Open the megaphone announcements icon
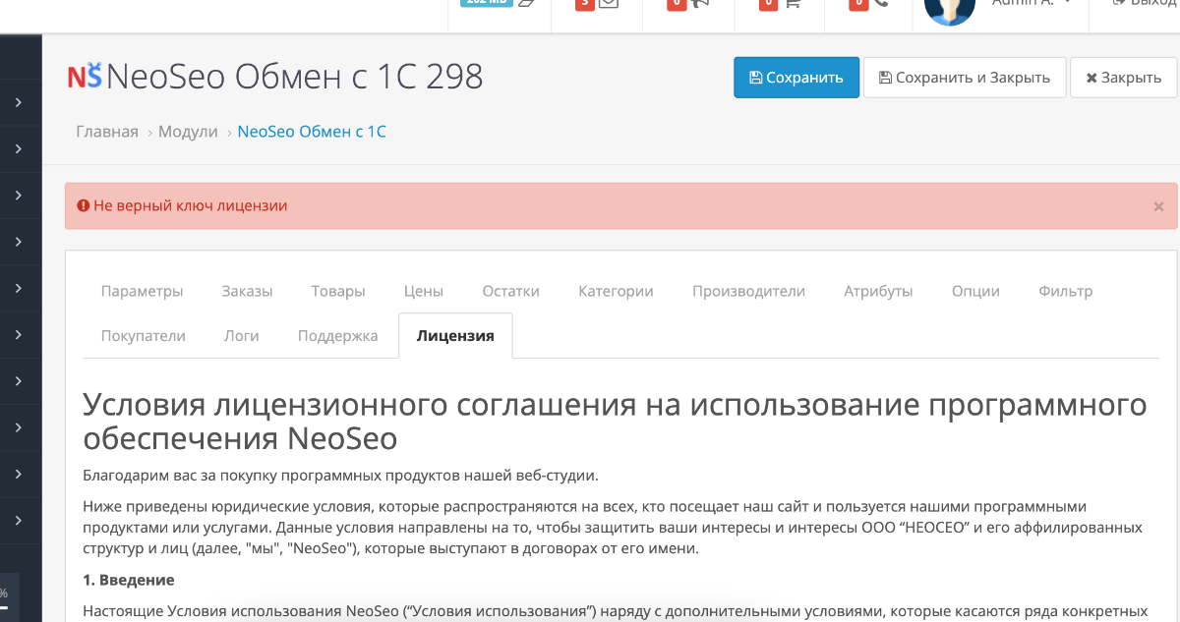This screenshot has width=1180, height=622. tap(700, 3)
